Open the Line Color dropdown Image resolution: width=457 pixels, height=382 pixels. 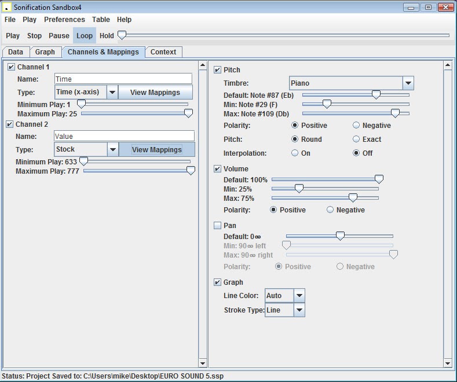299,296
